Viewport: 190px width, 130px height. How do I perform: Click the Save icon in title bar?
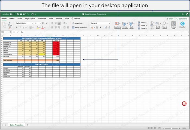[21, 14]
